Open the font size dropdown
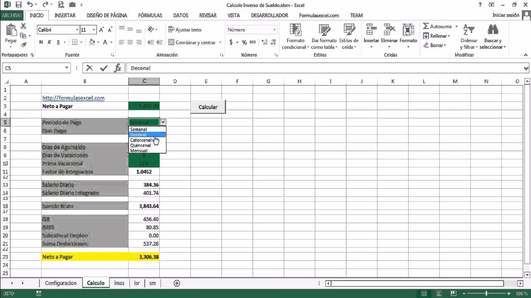Screen dimensions: 531x298 click(x=94, y=30)
